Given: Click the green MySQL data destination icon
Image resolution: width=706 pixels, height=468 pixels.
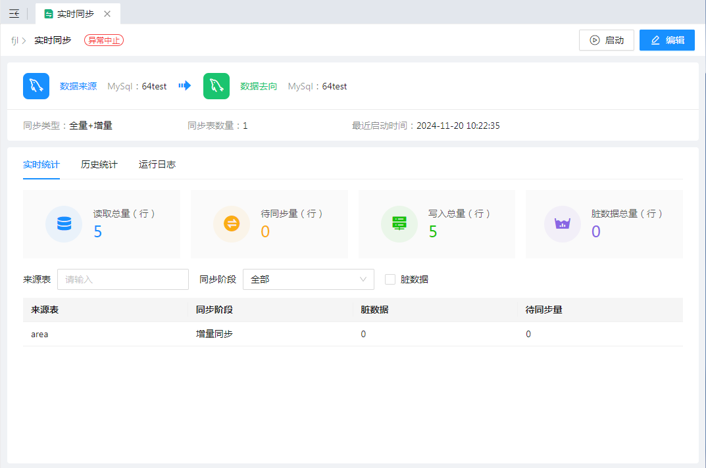Looking at the screenshot, I should (216, 86).
